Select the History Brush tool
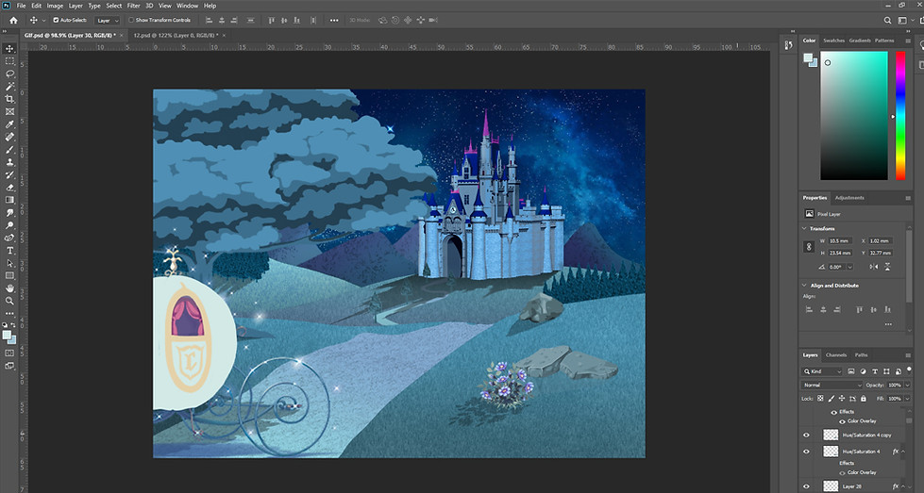The height and width of the screenshot is (493, 924). [x=9, y=174]
